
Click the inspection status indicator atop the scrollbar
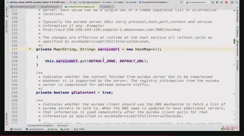coord(234,10)
